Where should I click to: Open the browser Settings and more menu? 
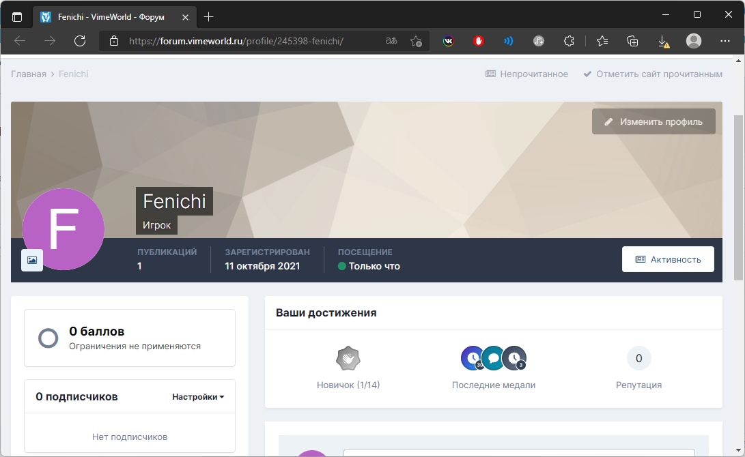coord(724,41)
